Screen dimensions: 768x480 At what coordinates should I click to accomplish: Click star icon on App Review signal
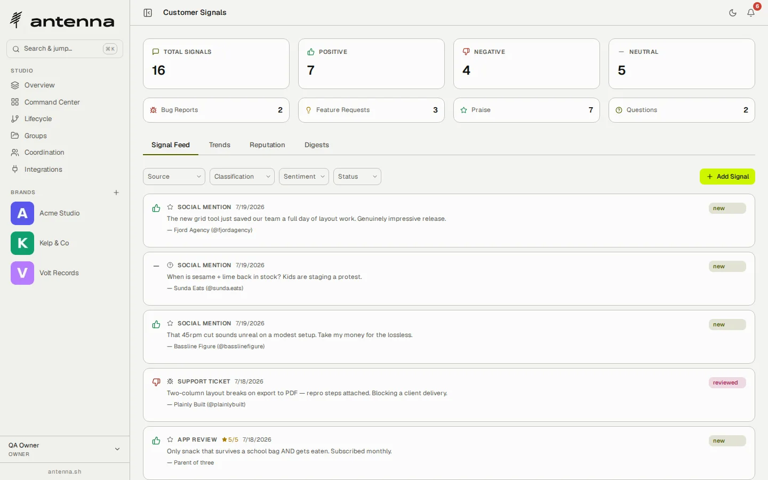coord(170,439)
